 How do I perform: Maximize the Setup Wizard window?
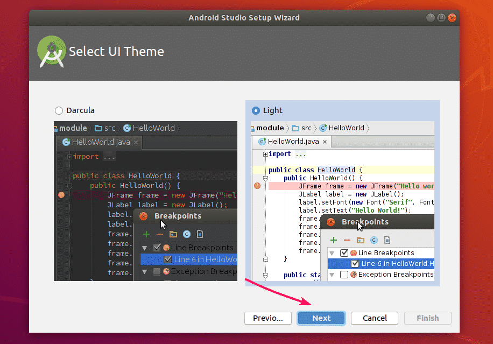[441, 18]
